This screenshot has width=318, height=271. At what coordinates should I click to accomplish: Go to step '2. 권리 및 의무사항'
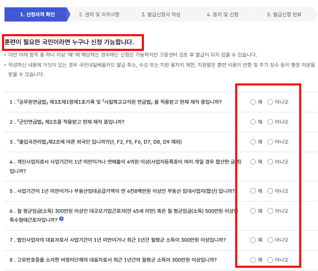click(x=99, y=14)
